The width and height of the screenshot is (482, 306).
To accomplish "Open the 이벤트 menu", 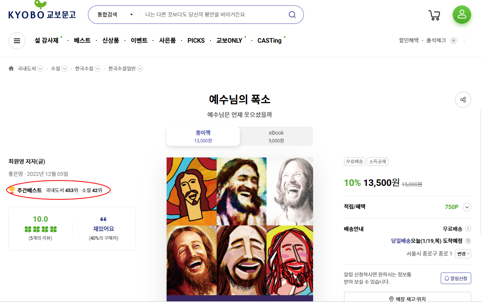I will click(139, 40).
